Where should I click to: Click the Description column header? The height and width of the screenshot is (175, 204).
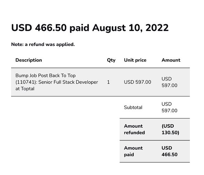click(29, 60)
